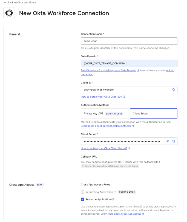Click the Okta sunburst logo
This screenshot has height=222, width=187.
coord(9,13)
